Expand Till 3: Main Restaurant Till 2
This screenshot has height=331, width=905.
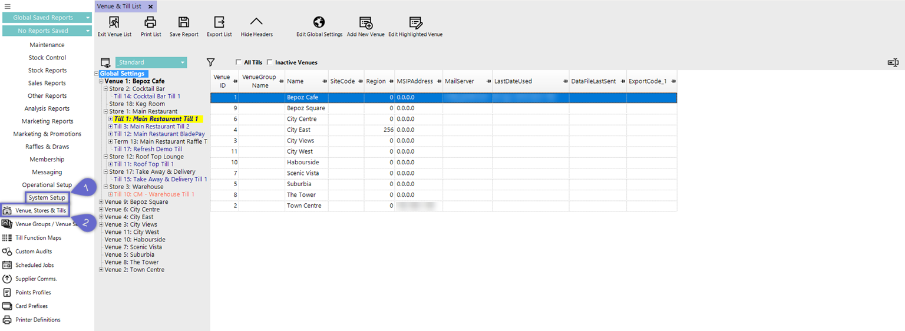[110, 127]
